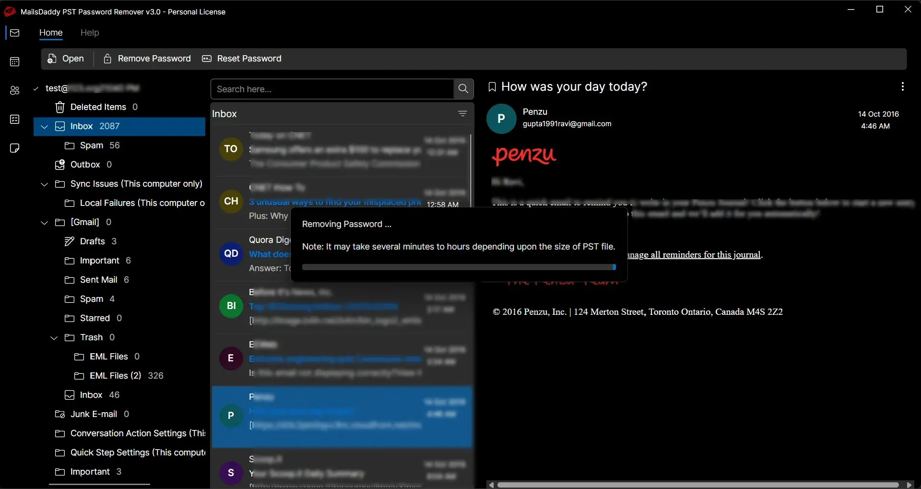Collapse the test@ account root node

click(35, 88)
